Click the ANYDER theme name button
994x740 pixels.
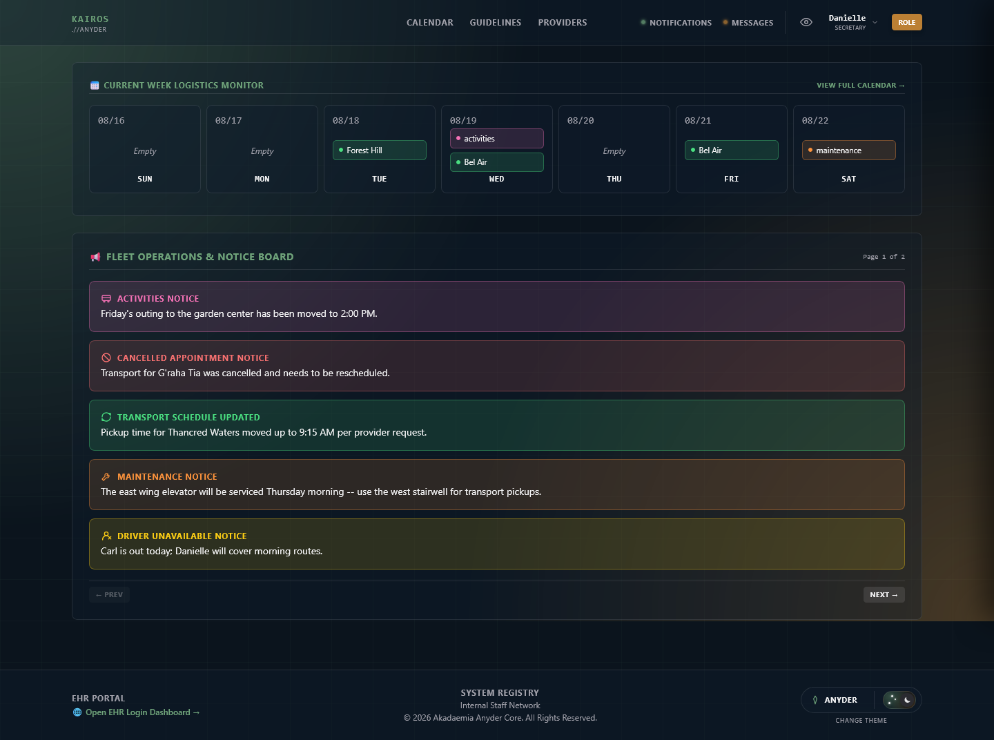point(841,700)
